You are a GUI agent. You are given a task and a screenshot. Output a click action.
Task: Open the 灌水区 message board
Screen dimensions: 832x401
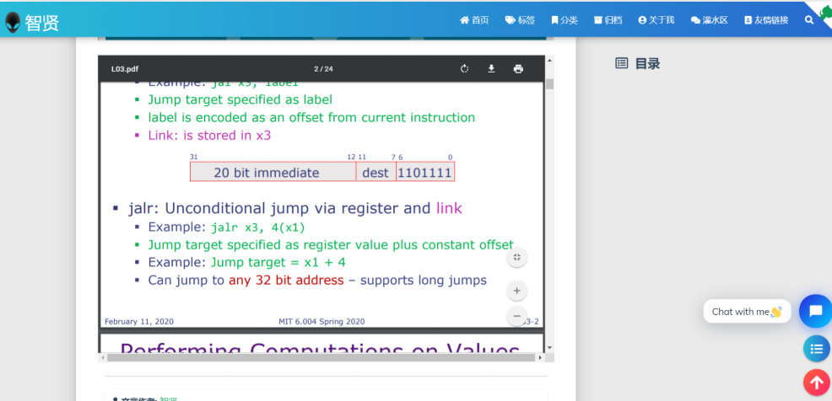[709, 19]
